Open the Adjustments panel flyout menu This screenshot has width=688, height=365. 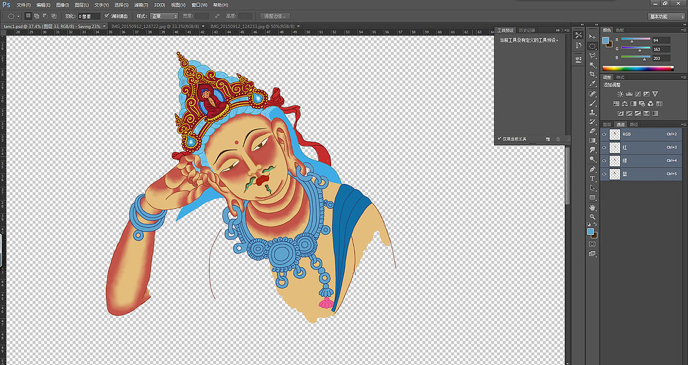(x=683, y=77)
